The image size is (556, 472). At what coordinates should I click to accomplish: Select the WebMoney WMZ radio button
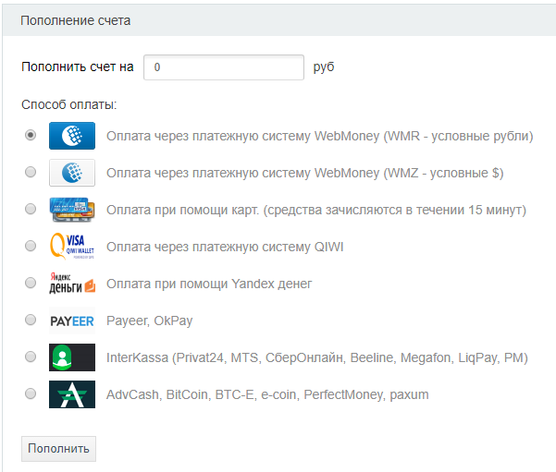[31, 172]
